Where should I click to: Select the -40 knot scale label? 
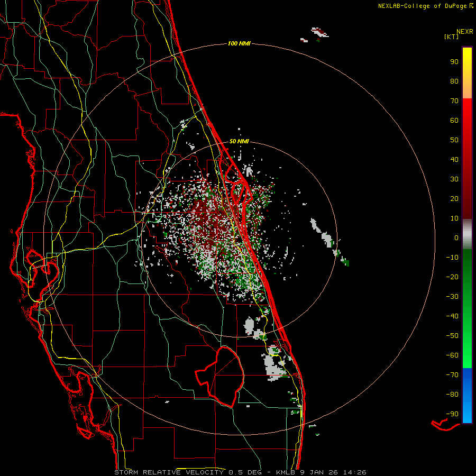click(x=452, y=316)
